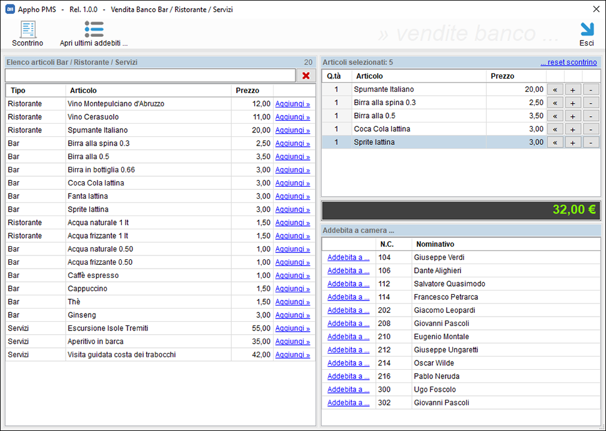Add Acqua naturale 1 lt
Image resolution: width=606 pixels, height=431 pixels.
(x=292, y=222)
